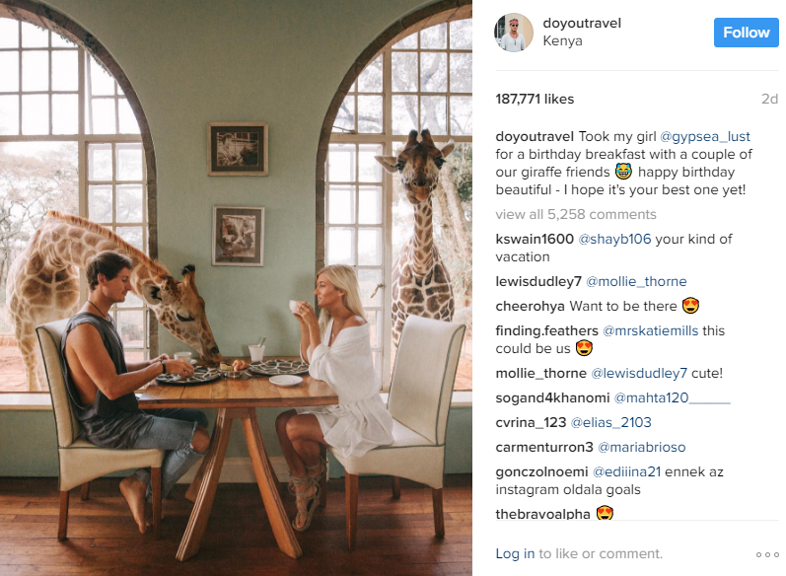Open the three-dot more options menu
The image size is (786, 576).
coord(767,554)
